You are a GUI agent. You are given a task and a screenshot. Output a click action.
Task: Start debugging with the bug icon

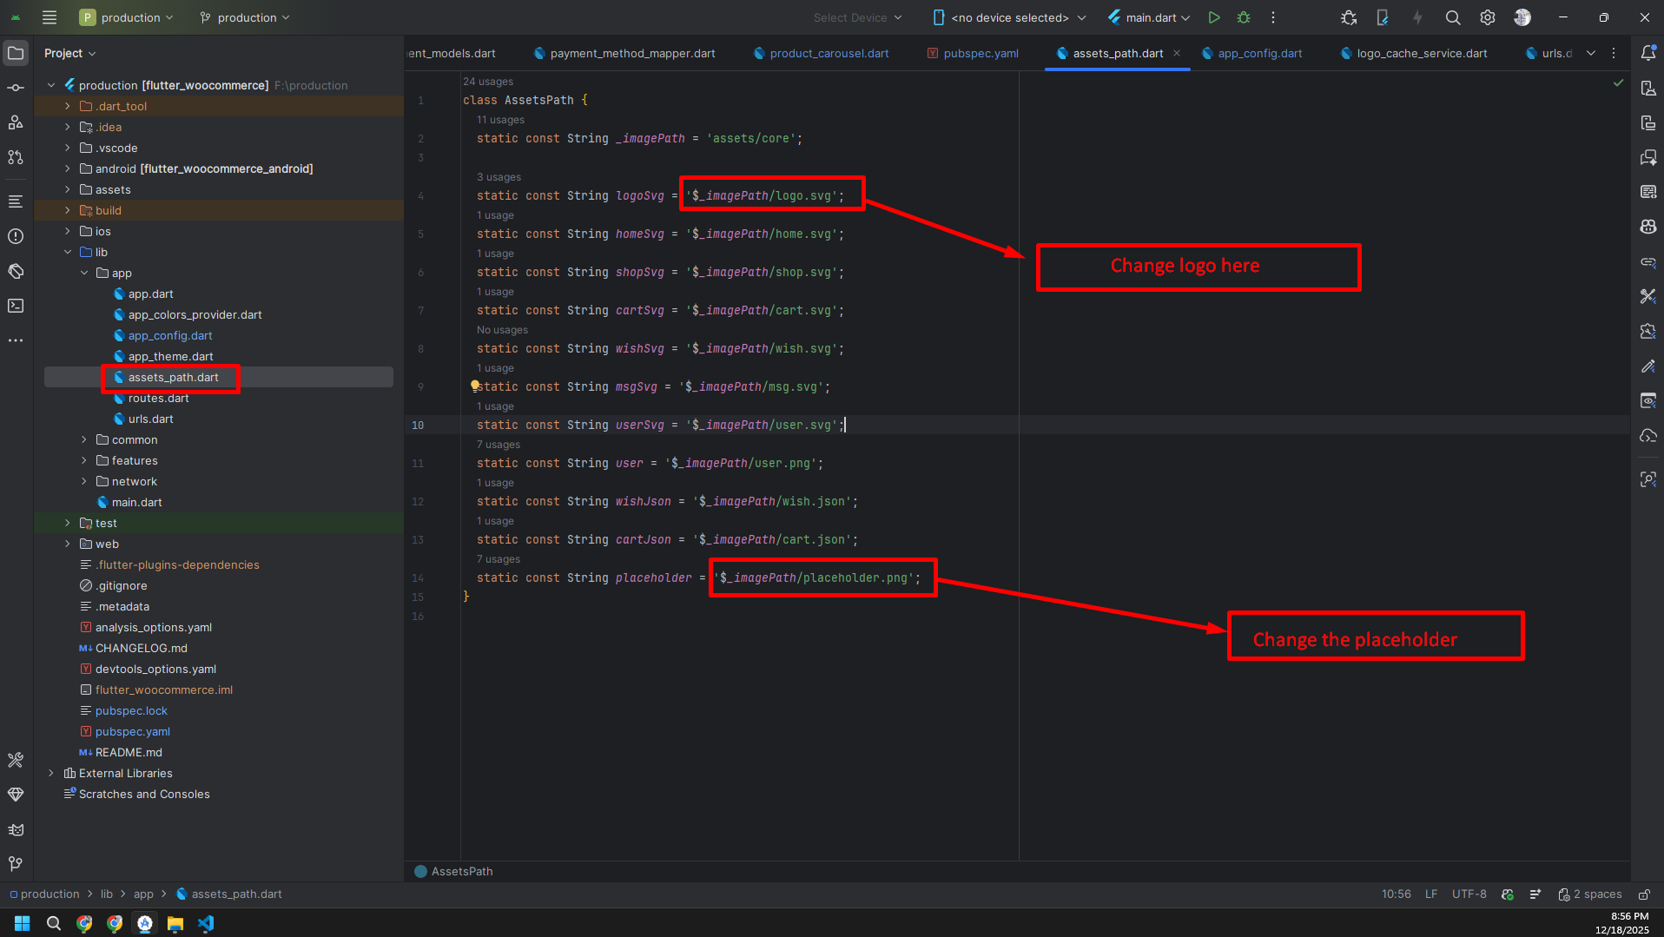pos(1244,17)
